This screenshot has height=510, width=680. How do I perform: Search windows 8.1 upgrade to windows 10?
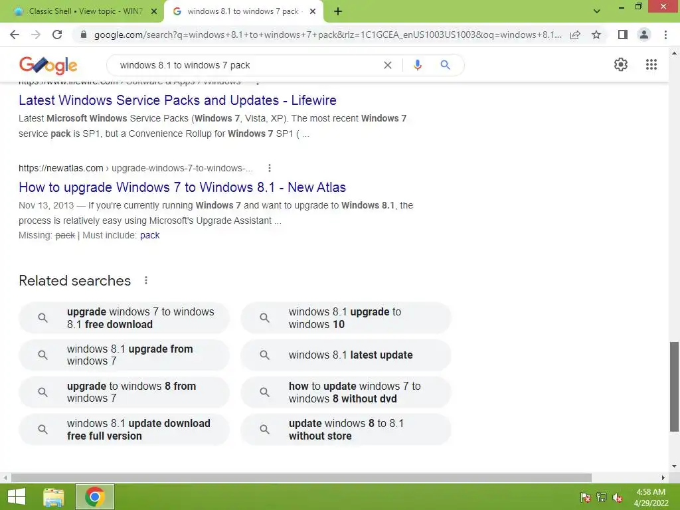tap(345, 318)
